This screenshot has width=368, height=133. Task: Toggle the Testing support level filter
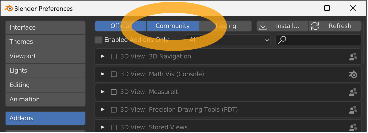226,26
